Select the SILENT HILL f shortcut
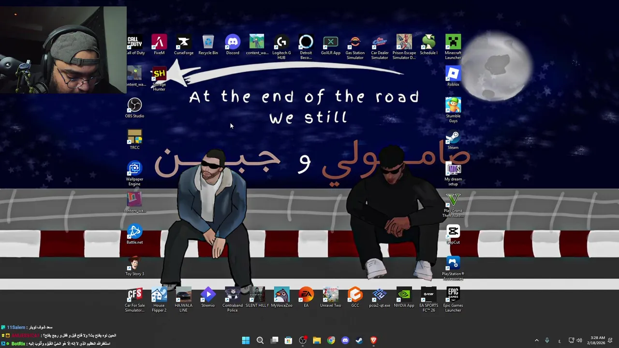Image resolution: width=619 pixels, height=348 pixels. (x=257, y=297)
